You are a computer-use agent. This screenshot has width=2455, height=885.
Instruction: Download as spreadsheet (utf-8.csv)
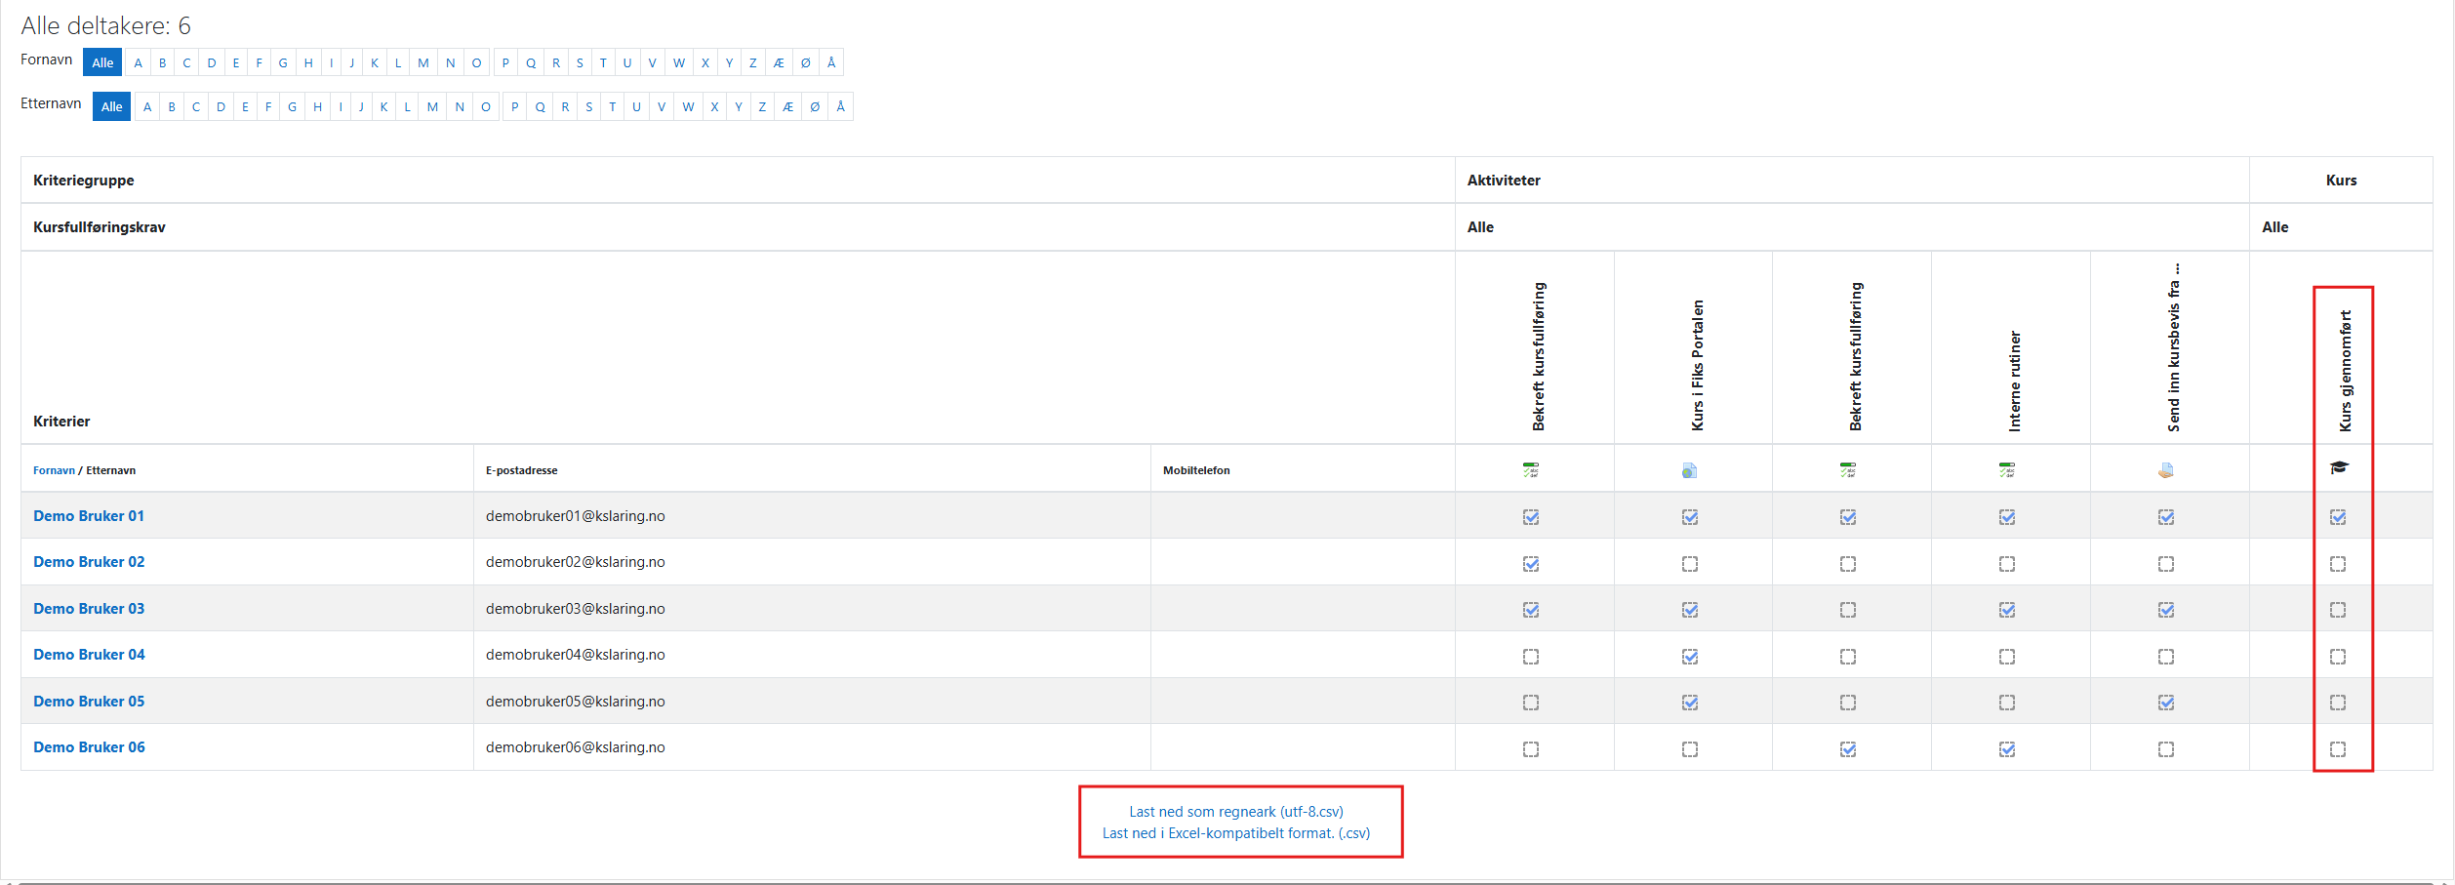[1235, 812]
